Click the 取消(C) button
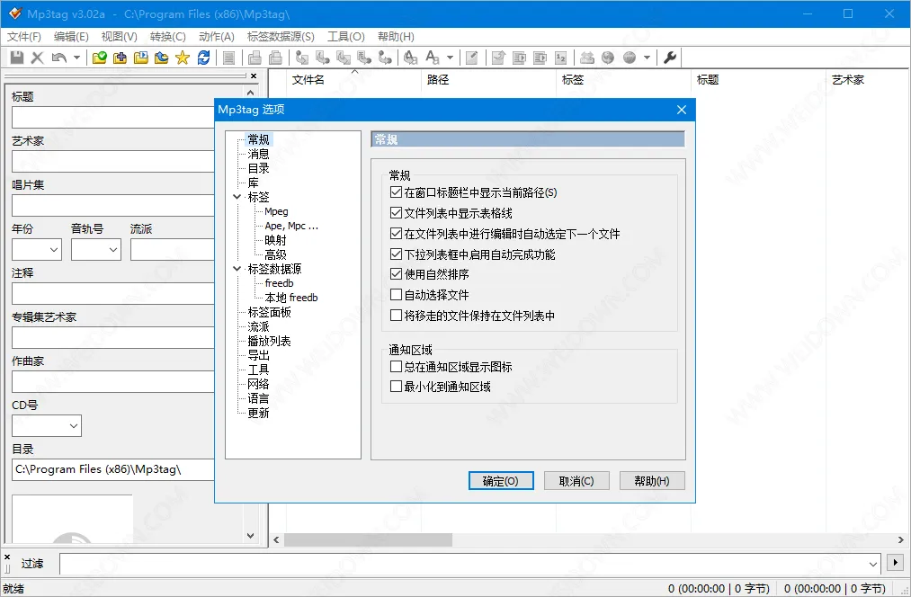911x597 pixels. coord(576,481)
